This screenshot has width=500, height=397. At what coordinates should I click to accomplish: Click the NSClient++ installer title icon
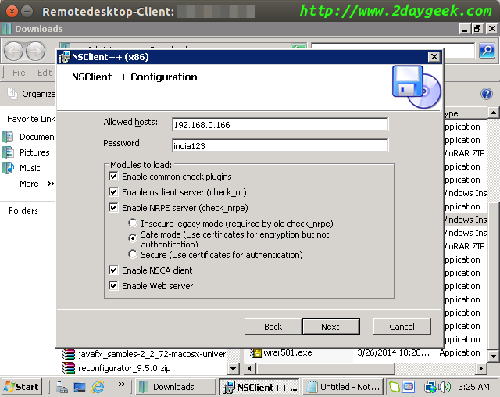point(64,57)
